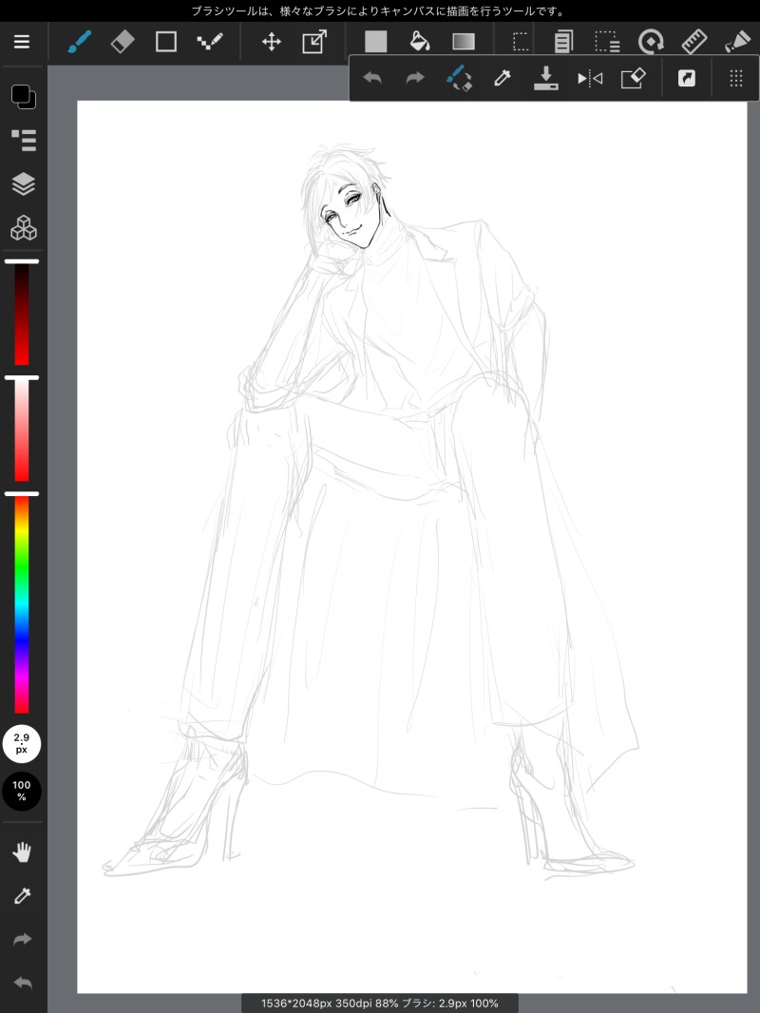Select the Eraser tool
760x1013 pixels.
pos(123,42)
